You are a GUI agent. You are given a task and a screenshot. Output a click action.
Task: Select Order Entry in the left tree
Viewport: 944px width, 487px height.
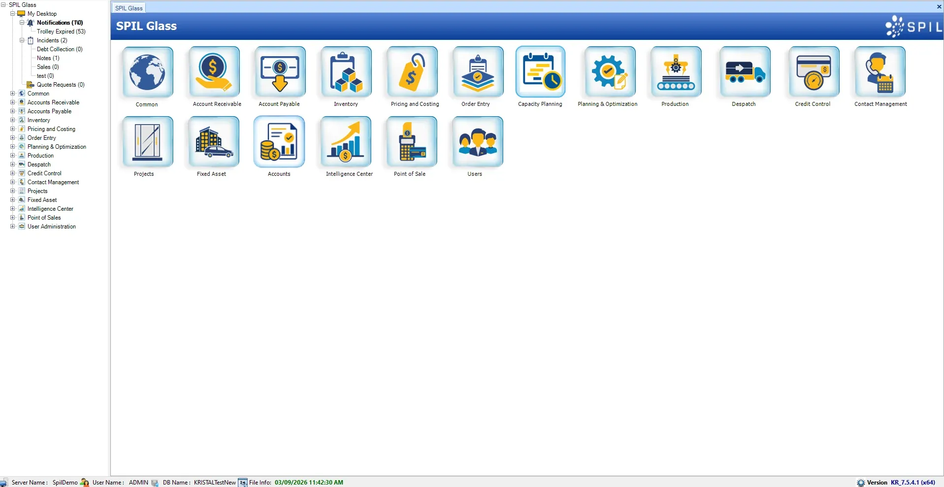[42, 138]
